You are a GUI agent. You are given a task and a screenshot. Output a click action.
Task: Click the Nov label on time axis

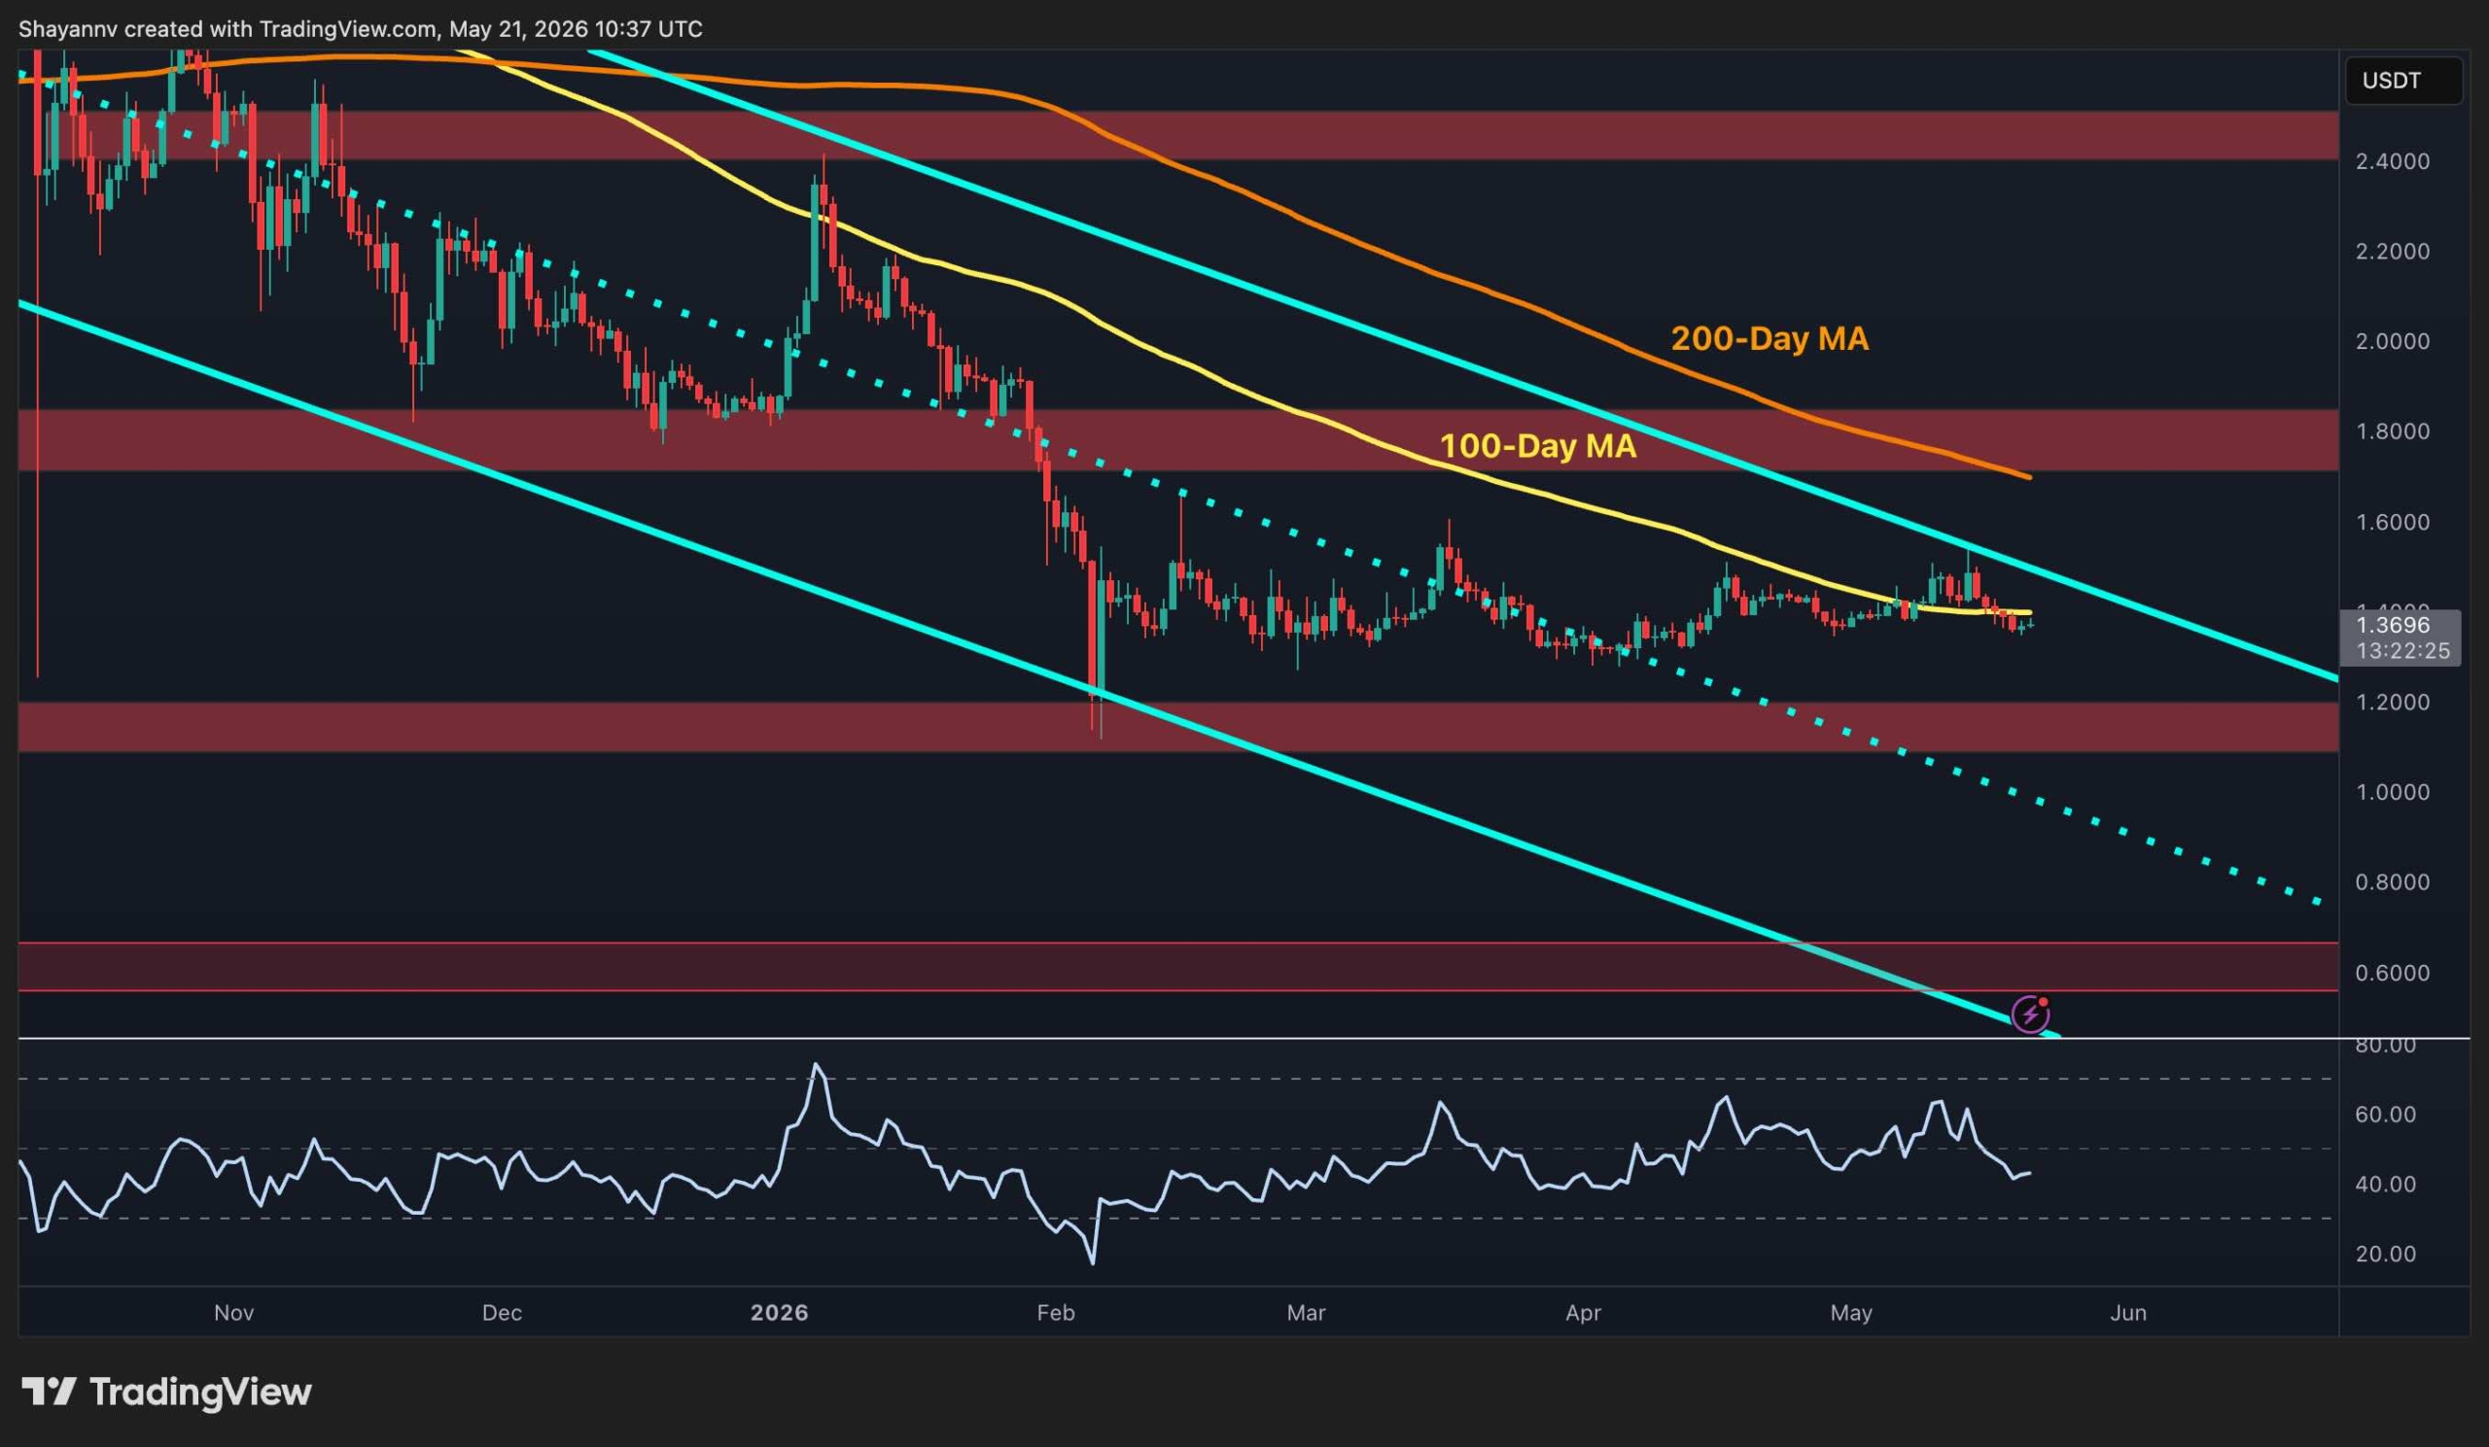234,1313
